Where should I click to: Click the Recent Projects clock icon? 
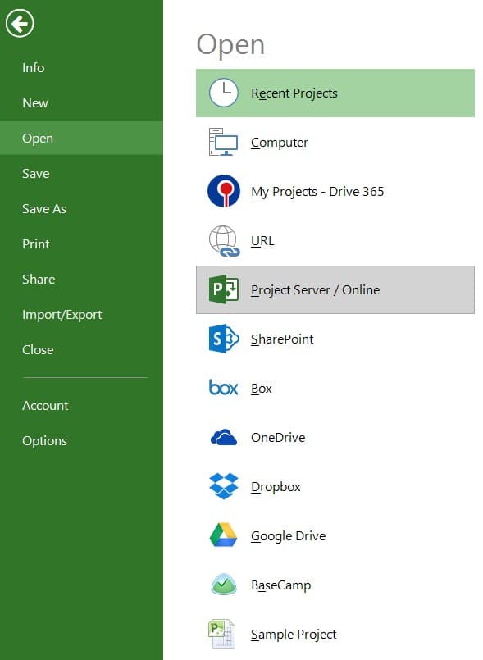pyautogui.click(x=224, y=93)
